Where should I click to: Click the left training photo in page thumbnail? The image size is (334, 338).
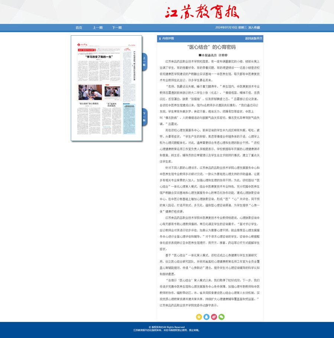[90, 92]
